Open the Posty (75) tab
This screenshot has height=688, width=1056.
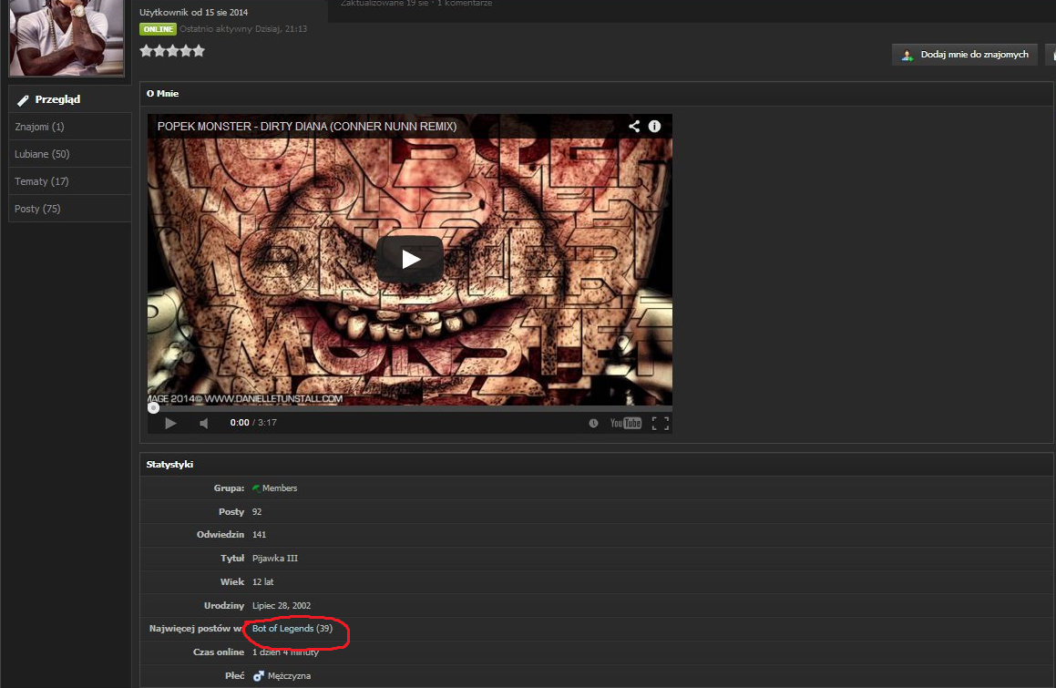[x=70, y=209]
